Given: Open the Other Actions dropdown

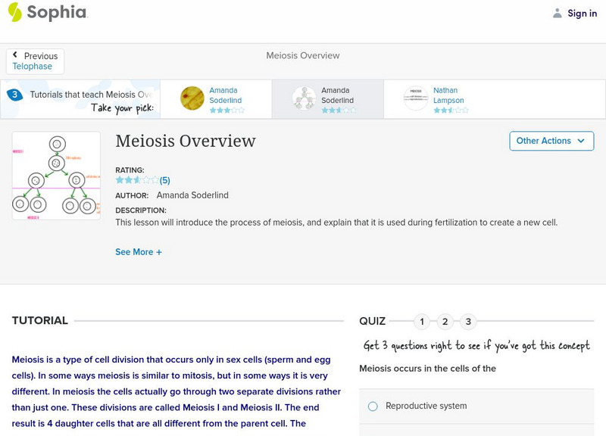Looking at the screenshot, I should tap(551, 141).
